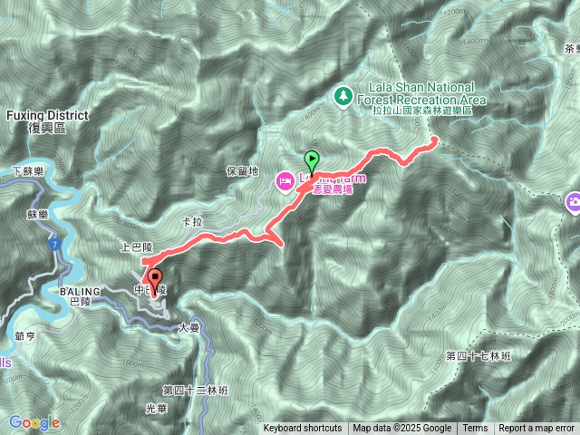
Task: Click the purple camera pin at right edge
Action: (574, 202)
